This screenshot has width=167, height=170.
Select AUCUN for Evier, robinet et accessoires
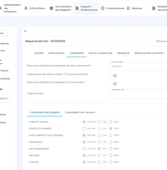coord(84,135)
